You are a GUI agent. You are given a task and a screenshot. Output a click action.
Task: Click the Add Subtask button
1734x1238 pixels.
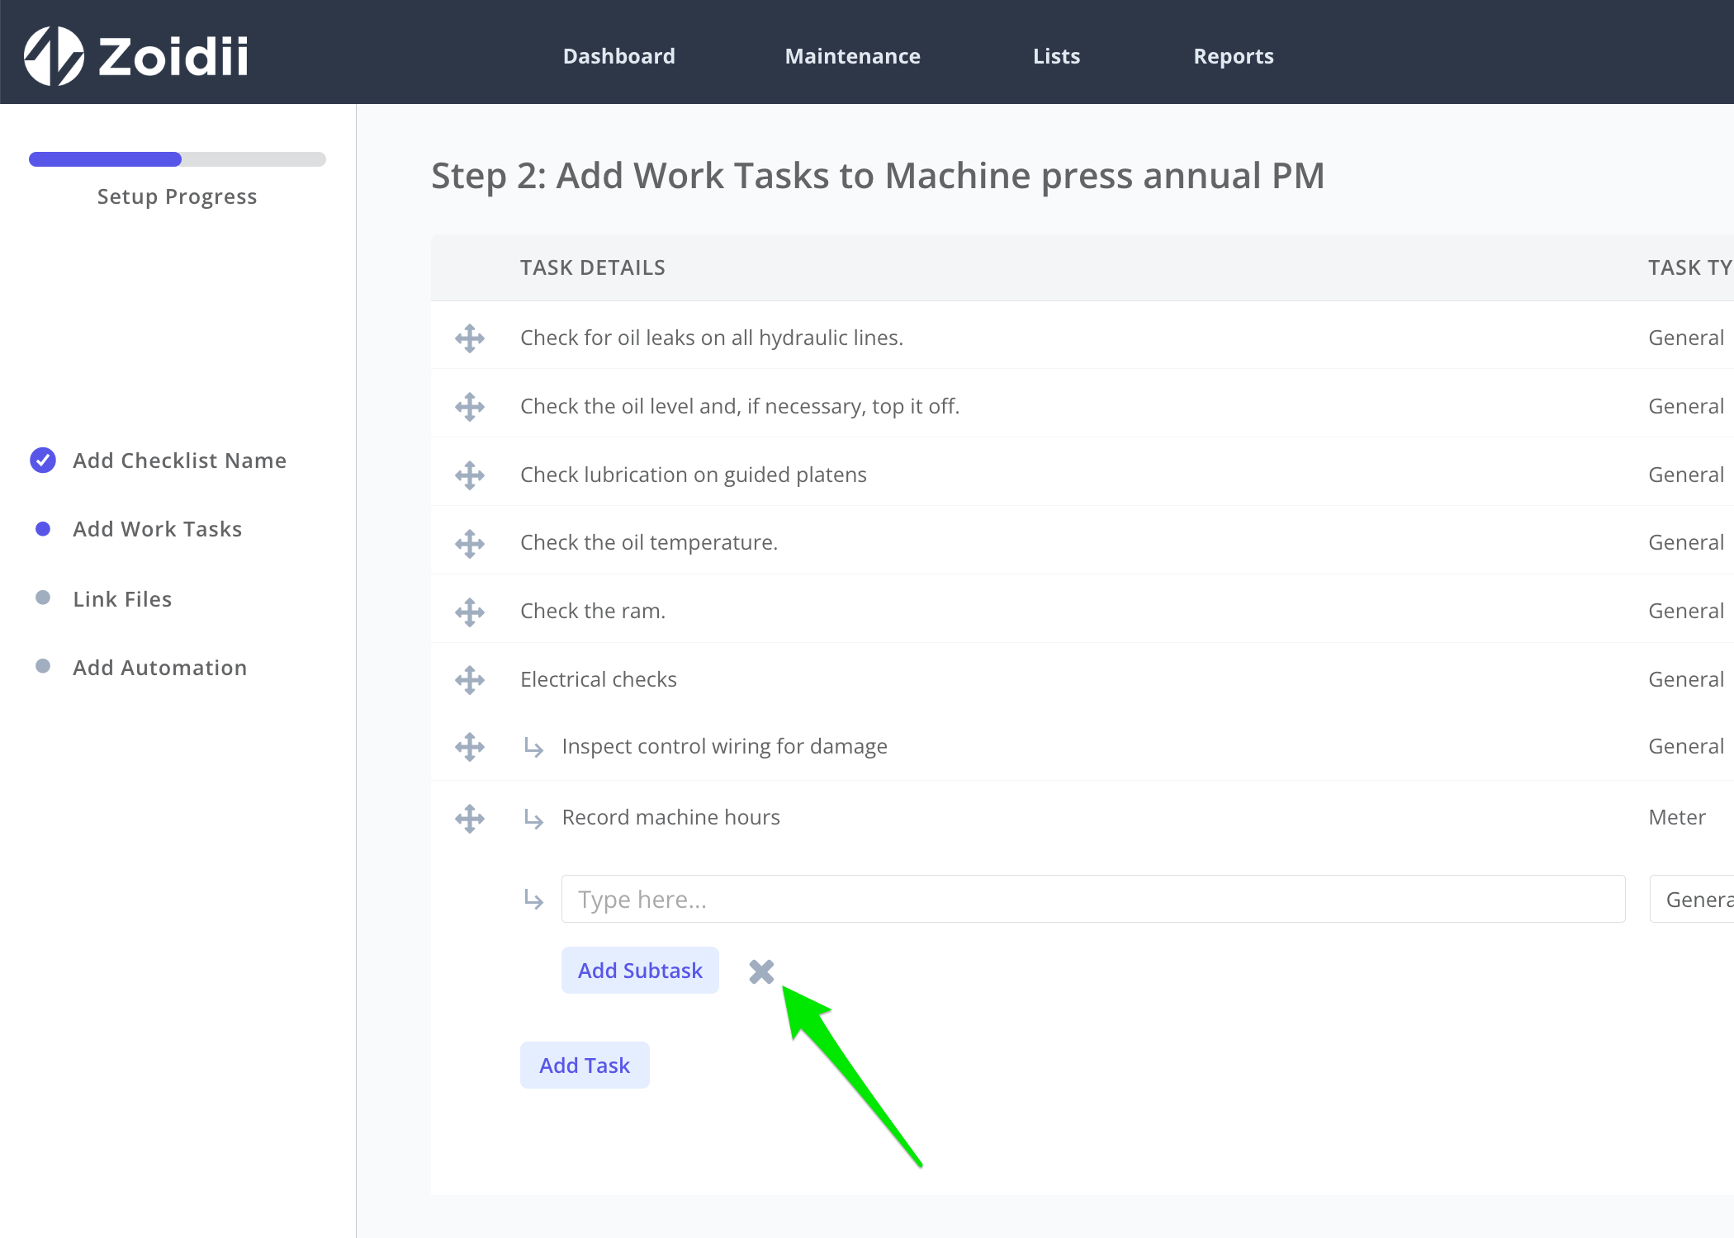tap(640, 971)
